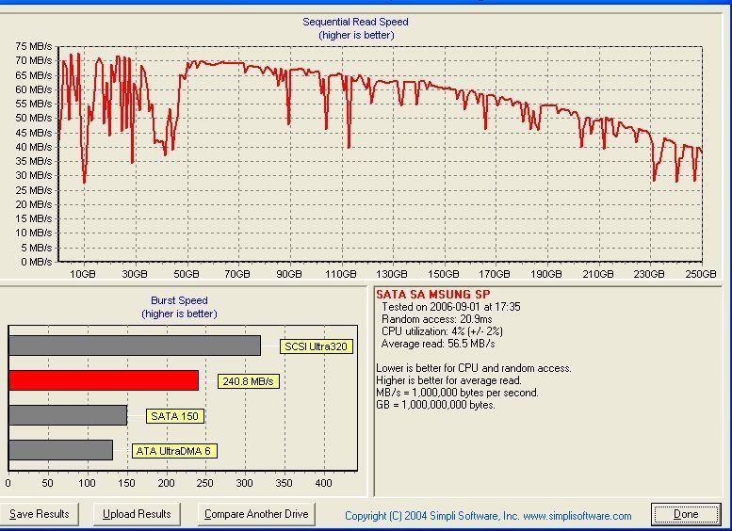Viewport: 732px width, 531px height.
Task: Click the 250GB axis label
Action: coord(700,274)
